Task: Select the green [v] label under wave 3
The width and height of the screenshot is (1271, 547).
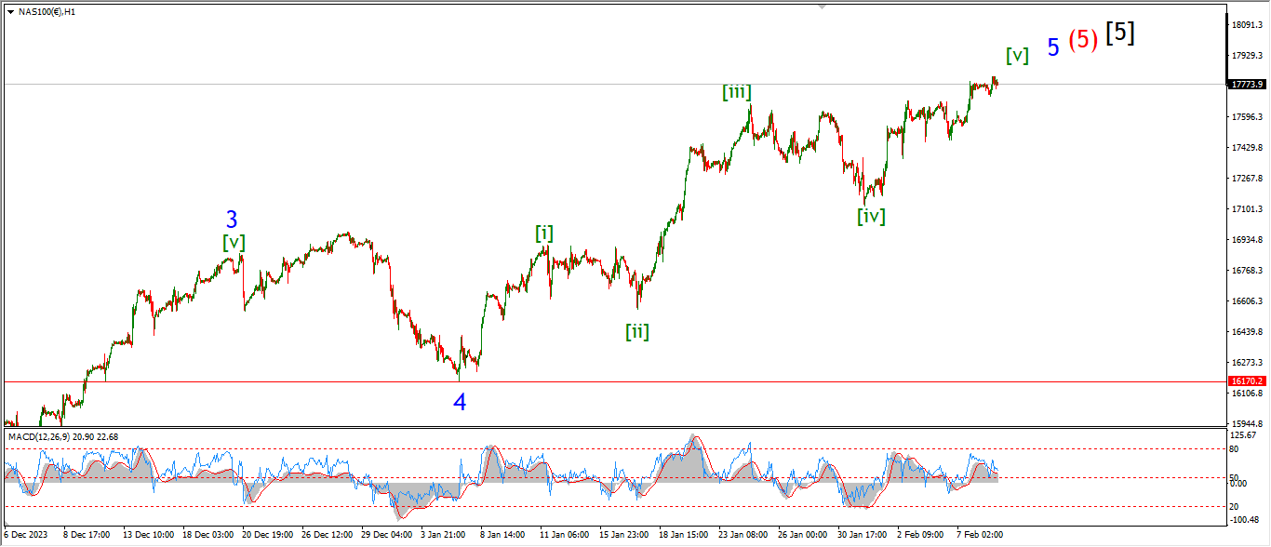Action: 234,243
